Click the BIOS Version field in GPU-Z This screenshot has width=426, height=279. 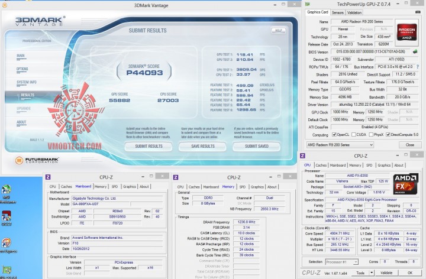click(x=370, y=51)
